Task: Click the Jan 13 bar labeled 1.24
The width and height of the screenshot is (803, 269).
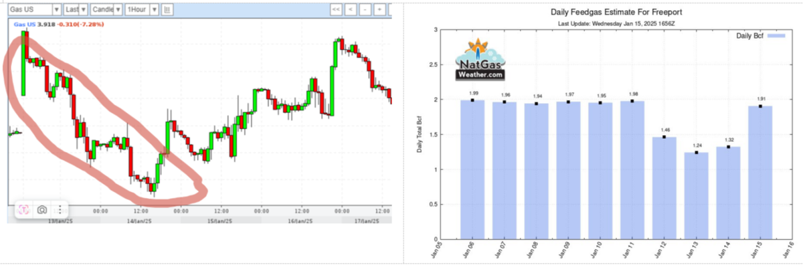Action: 697,195
